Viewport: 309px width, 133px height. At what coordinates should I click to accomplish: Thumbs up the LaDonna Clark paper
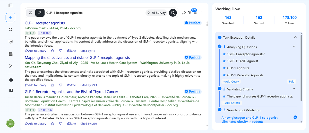(x=53, y=51)
